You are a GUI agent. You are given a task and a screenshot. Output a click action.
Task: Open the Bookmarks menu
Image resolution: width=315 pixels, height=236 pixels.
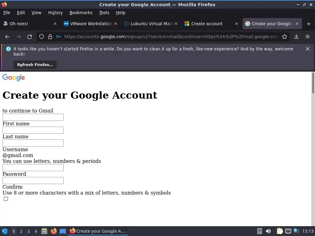tap(81, 13)
